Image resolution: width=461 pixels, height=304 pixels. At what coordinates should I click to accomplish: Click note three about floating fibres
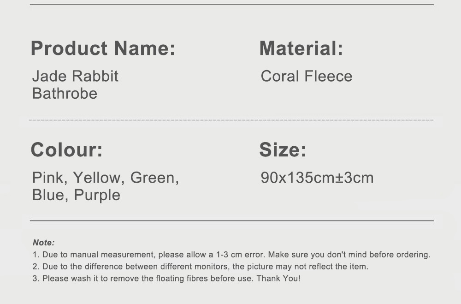coord(166,278)
